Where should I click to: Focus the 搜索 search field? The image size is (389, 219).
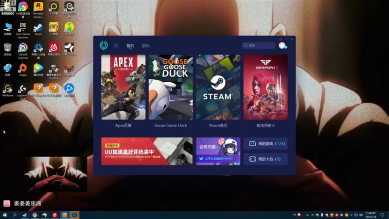click(x=258, y=45)
